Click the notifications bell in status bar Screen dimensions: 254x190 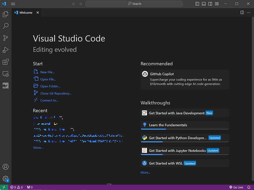pos(249,187)
